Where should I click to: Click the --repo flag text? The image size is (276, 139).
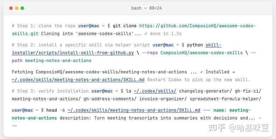click(150, 53)
